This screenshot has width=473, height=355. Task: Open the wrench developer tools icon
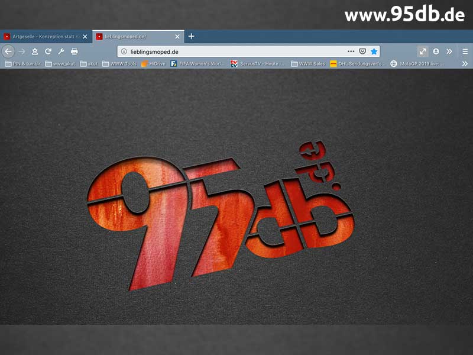tap(61, 51)
